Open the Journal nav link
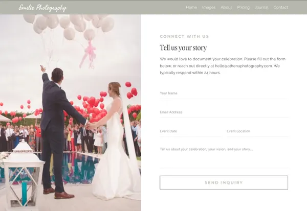 point(261,8)
